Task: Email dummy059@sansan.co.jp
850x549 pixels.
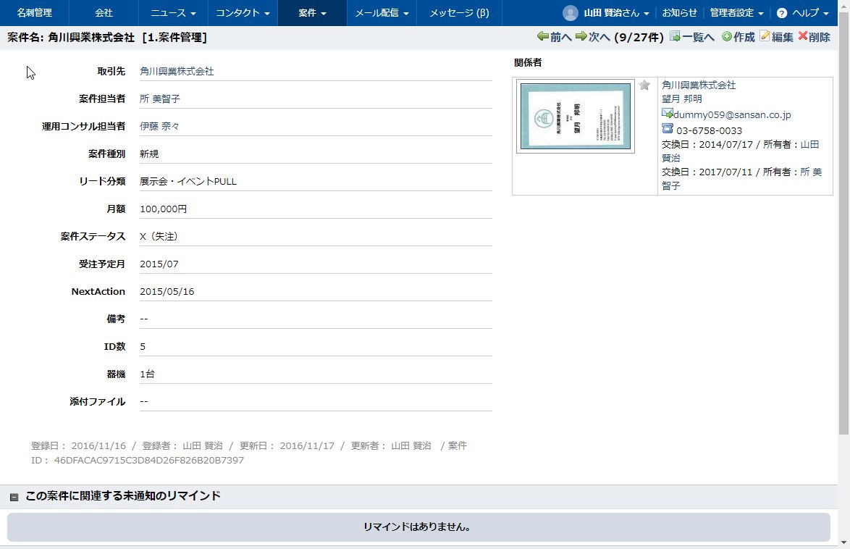Action: (x=732, y=114)
